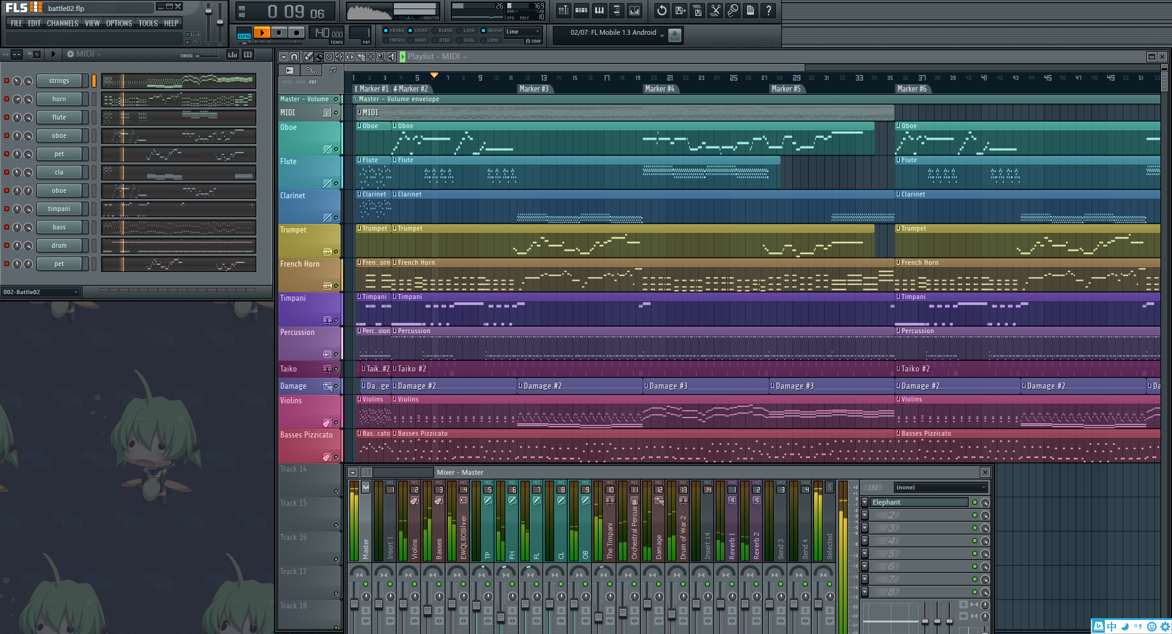Viewport: 1172px width, 634px height.
Task: Open the CHANNELS menu
Action: [62, 23]
